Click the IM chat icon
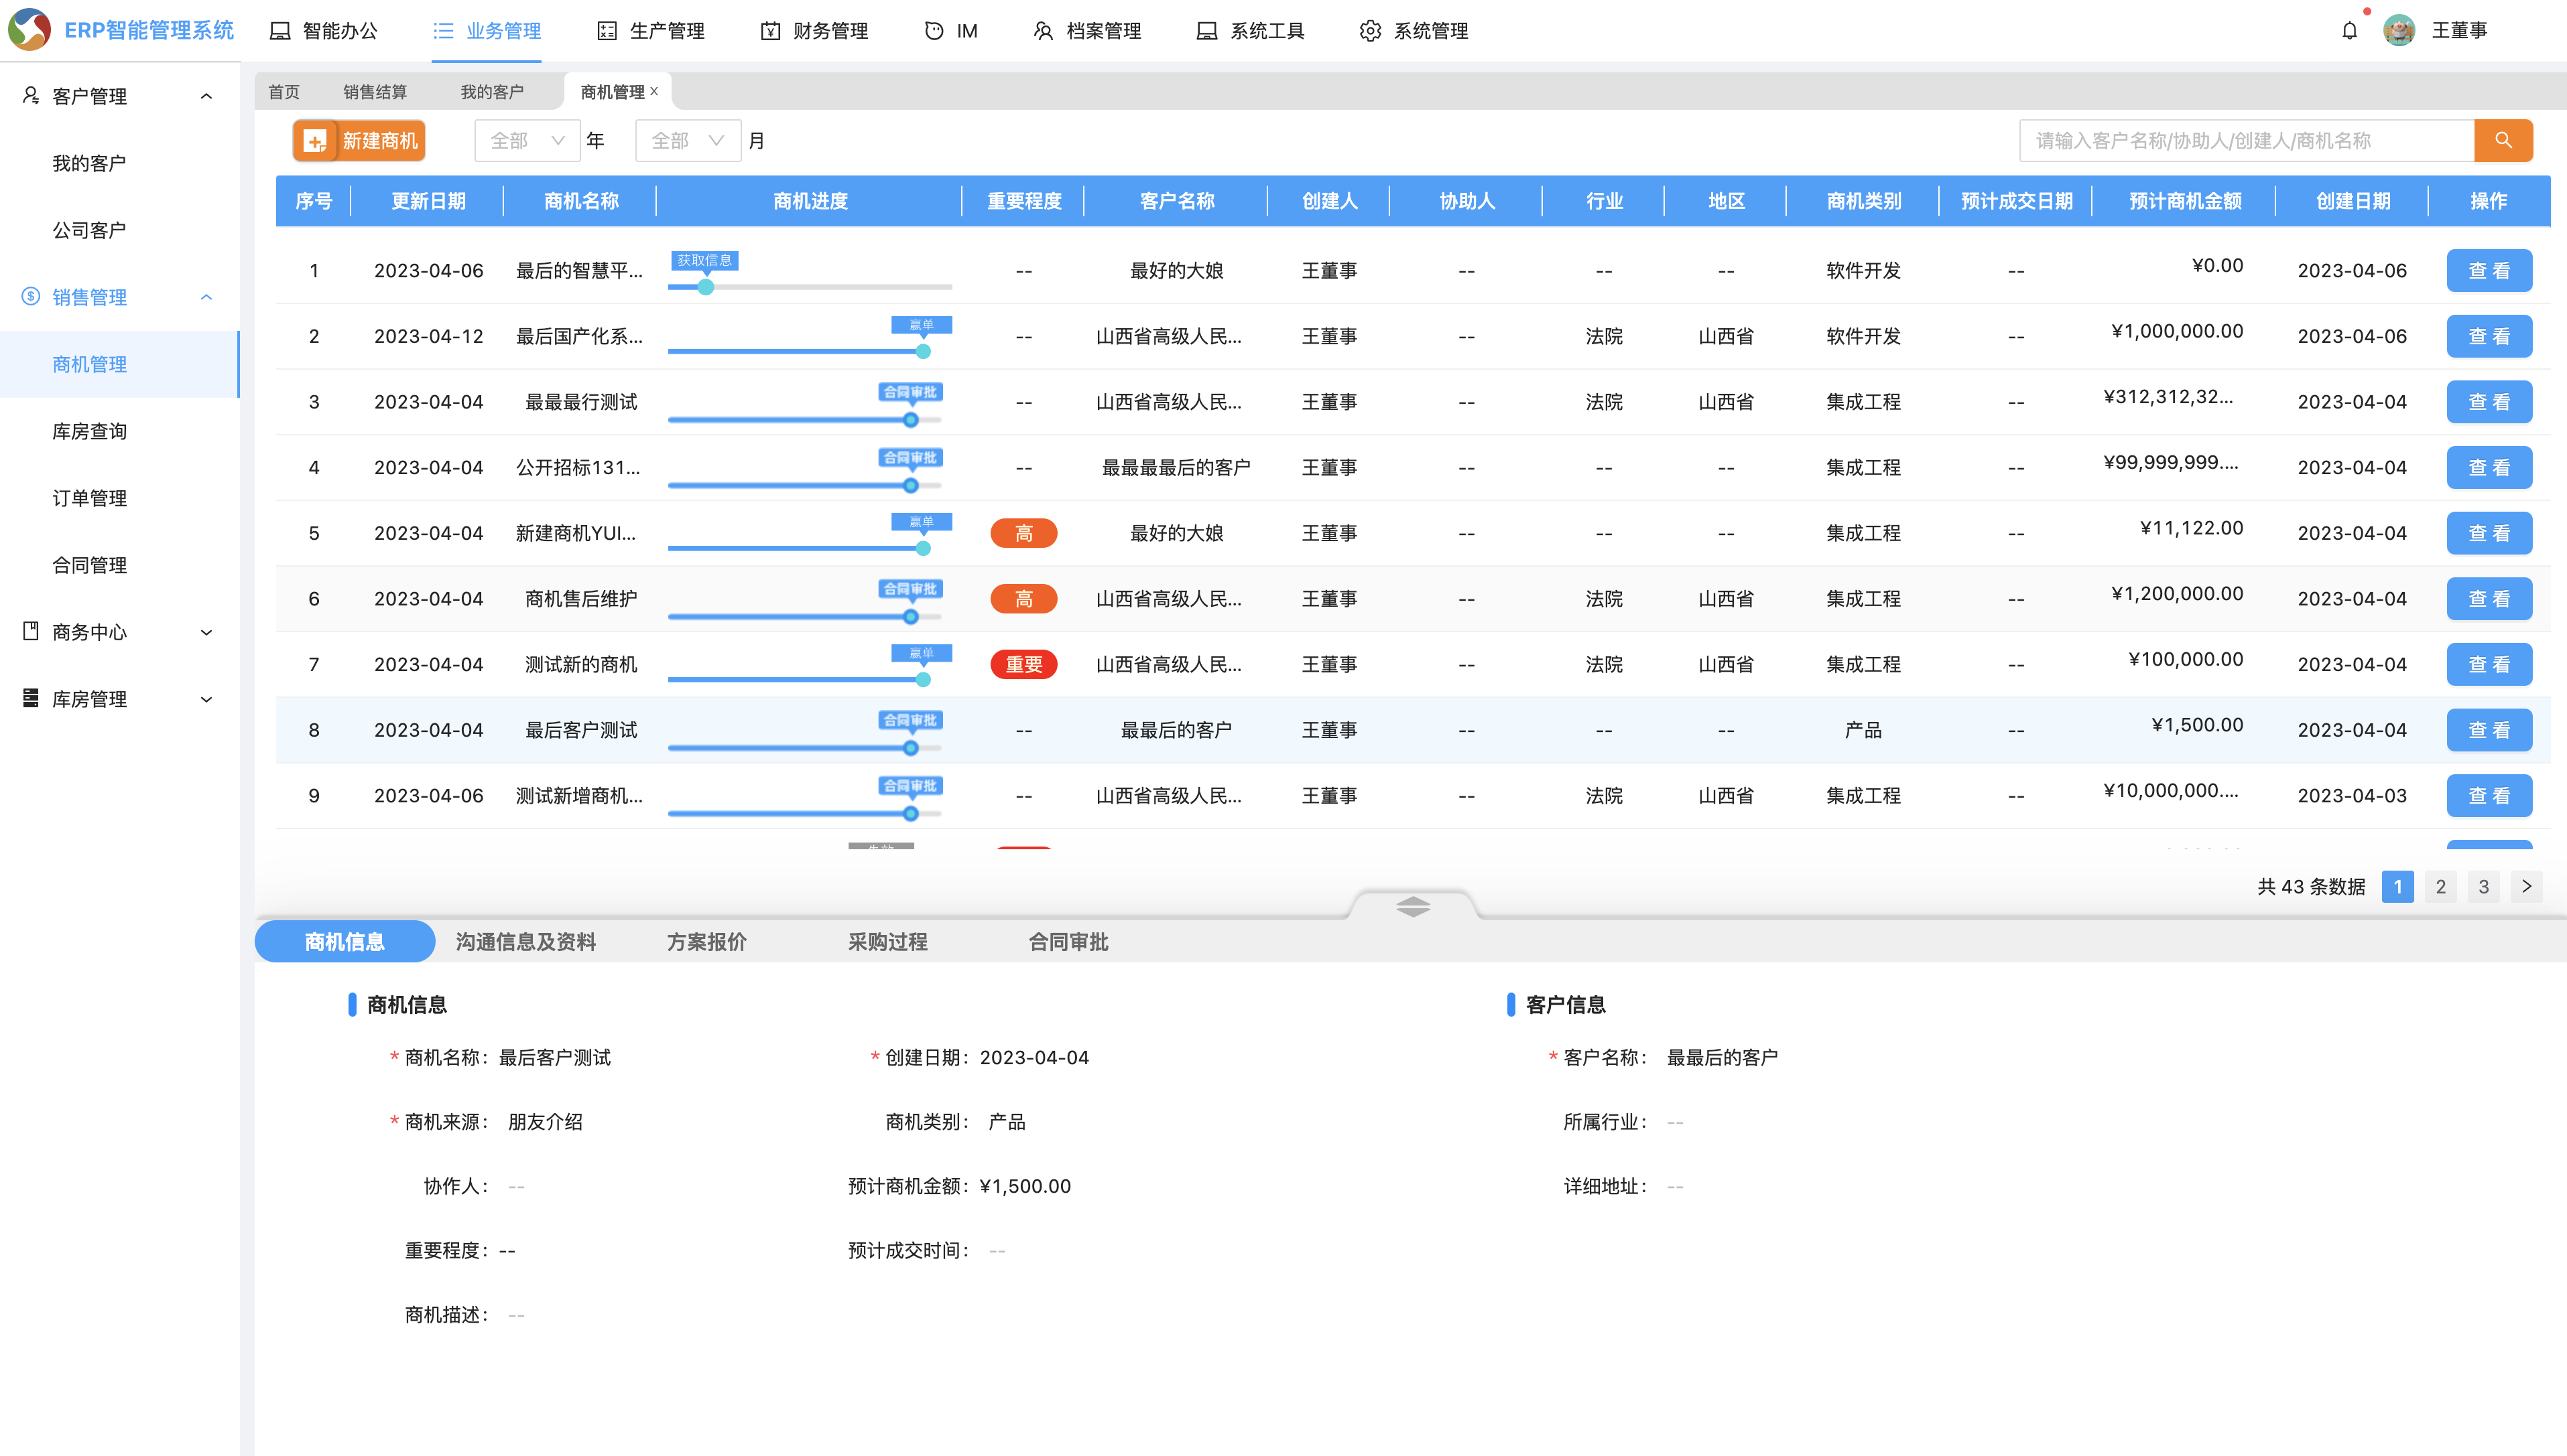 934,31
